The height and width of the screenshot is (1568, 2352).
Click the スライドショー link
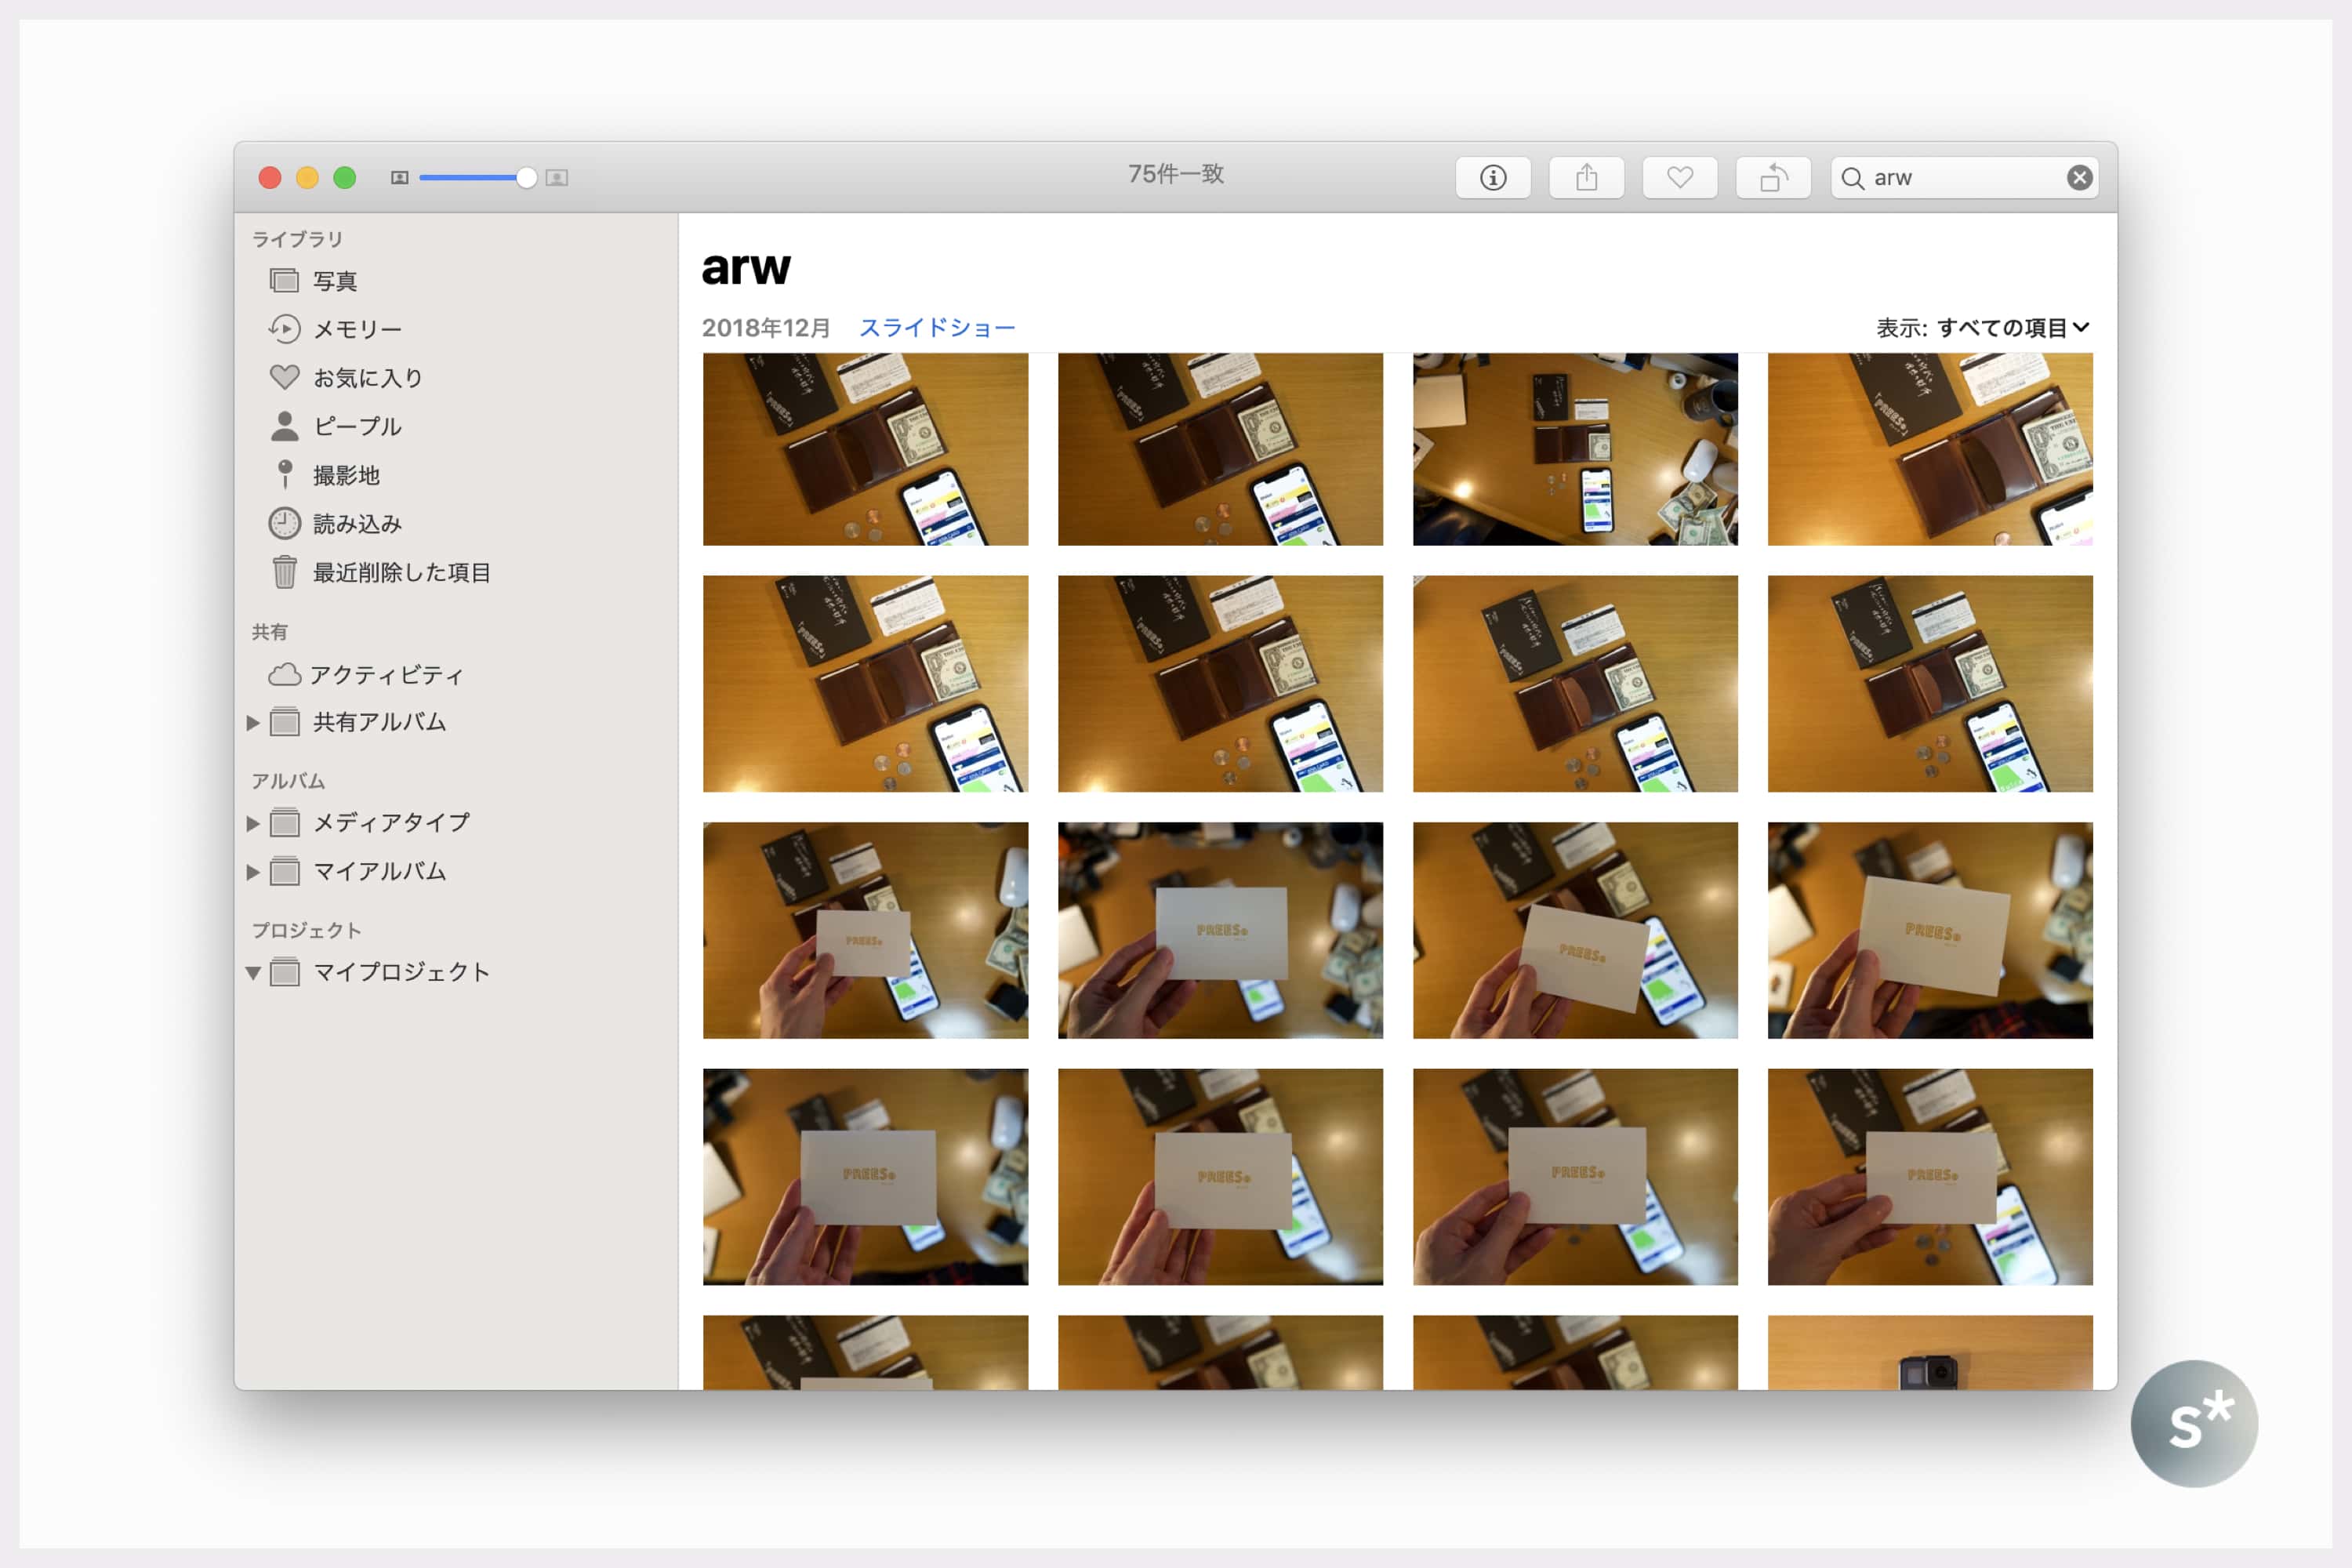937,328
